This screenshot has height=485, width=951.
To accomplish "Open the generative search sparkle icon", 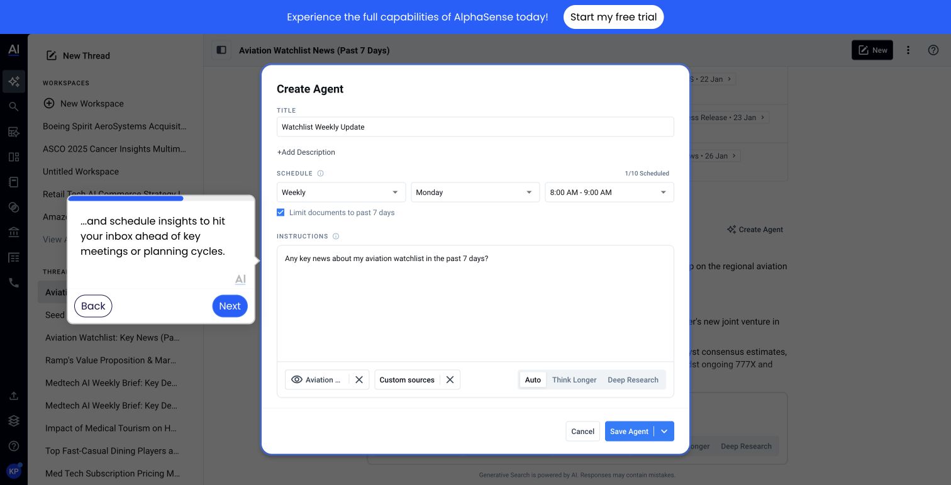I will 14,81.
